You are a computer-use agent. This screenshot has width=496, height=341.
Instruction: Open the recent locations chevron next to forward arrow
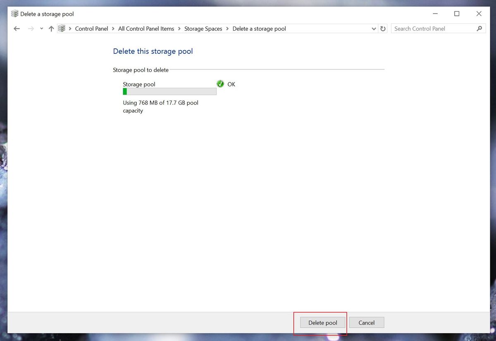41,28
